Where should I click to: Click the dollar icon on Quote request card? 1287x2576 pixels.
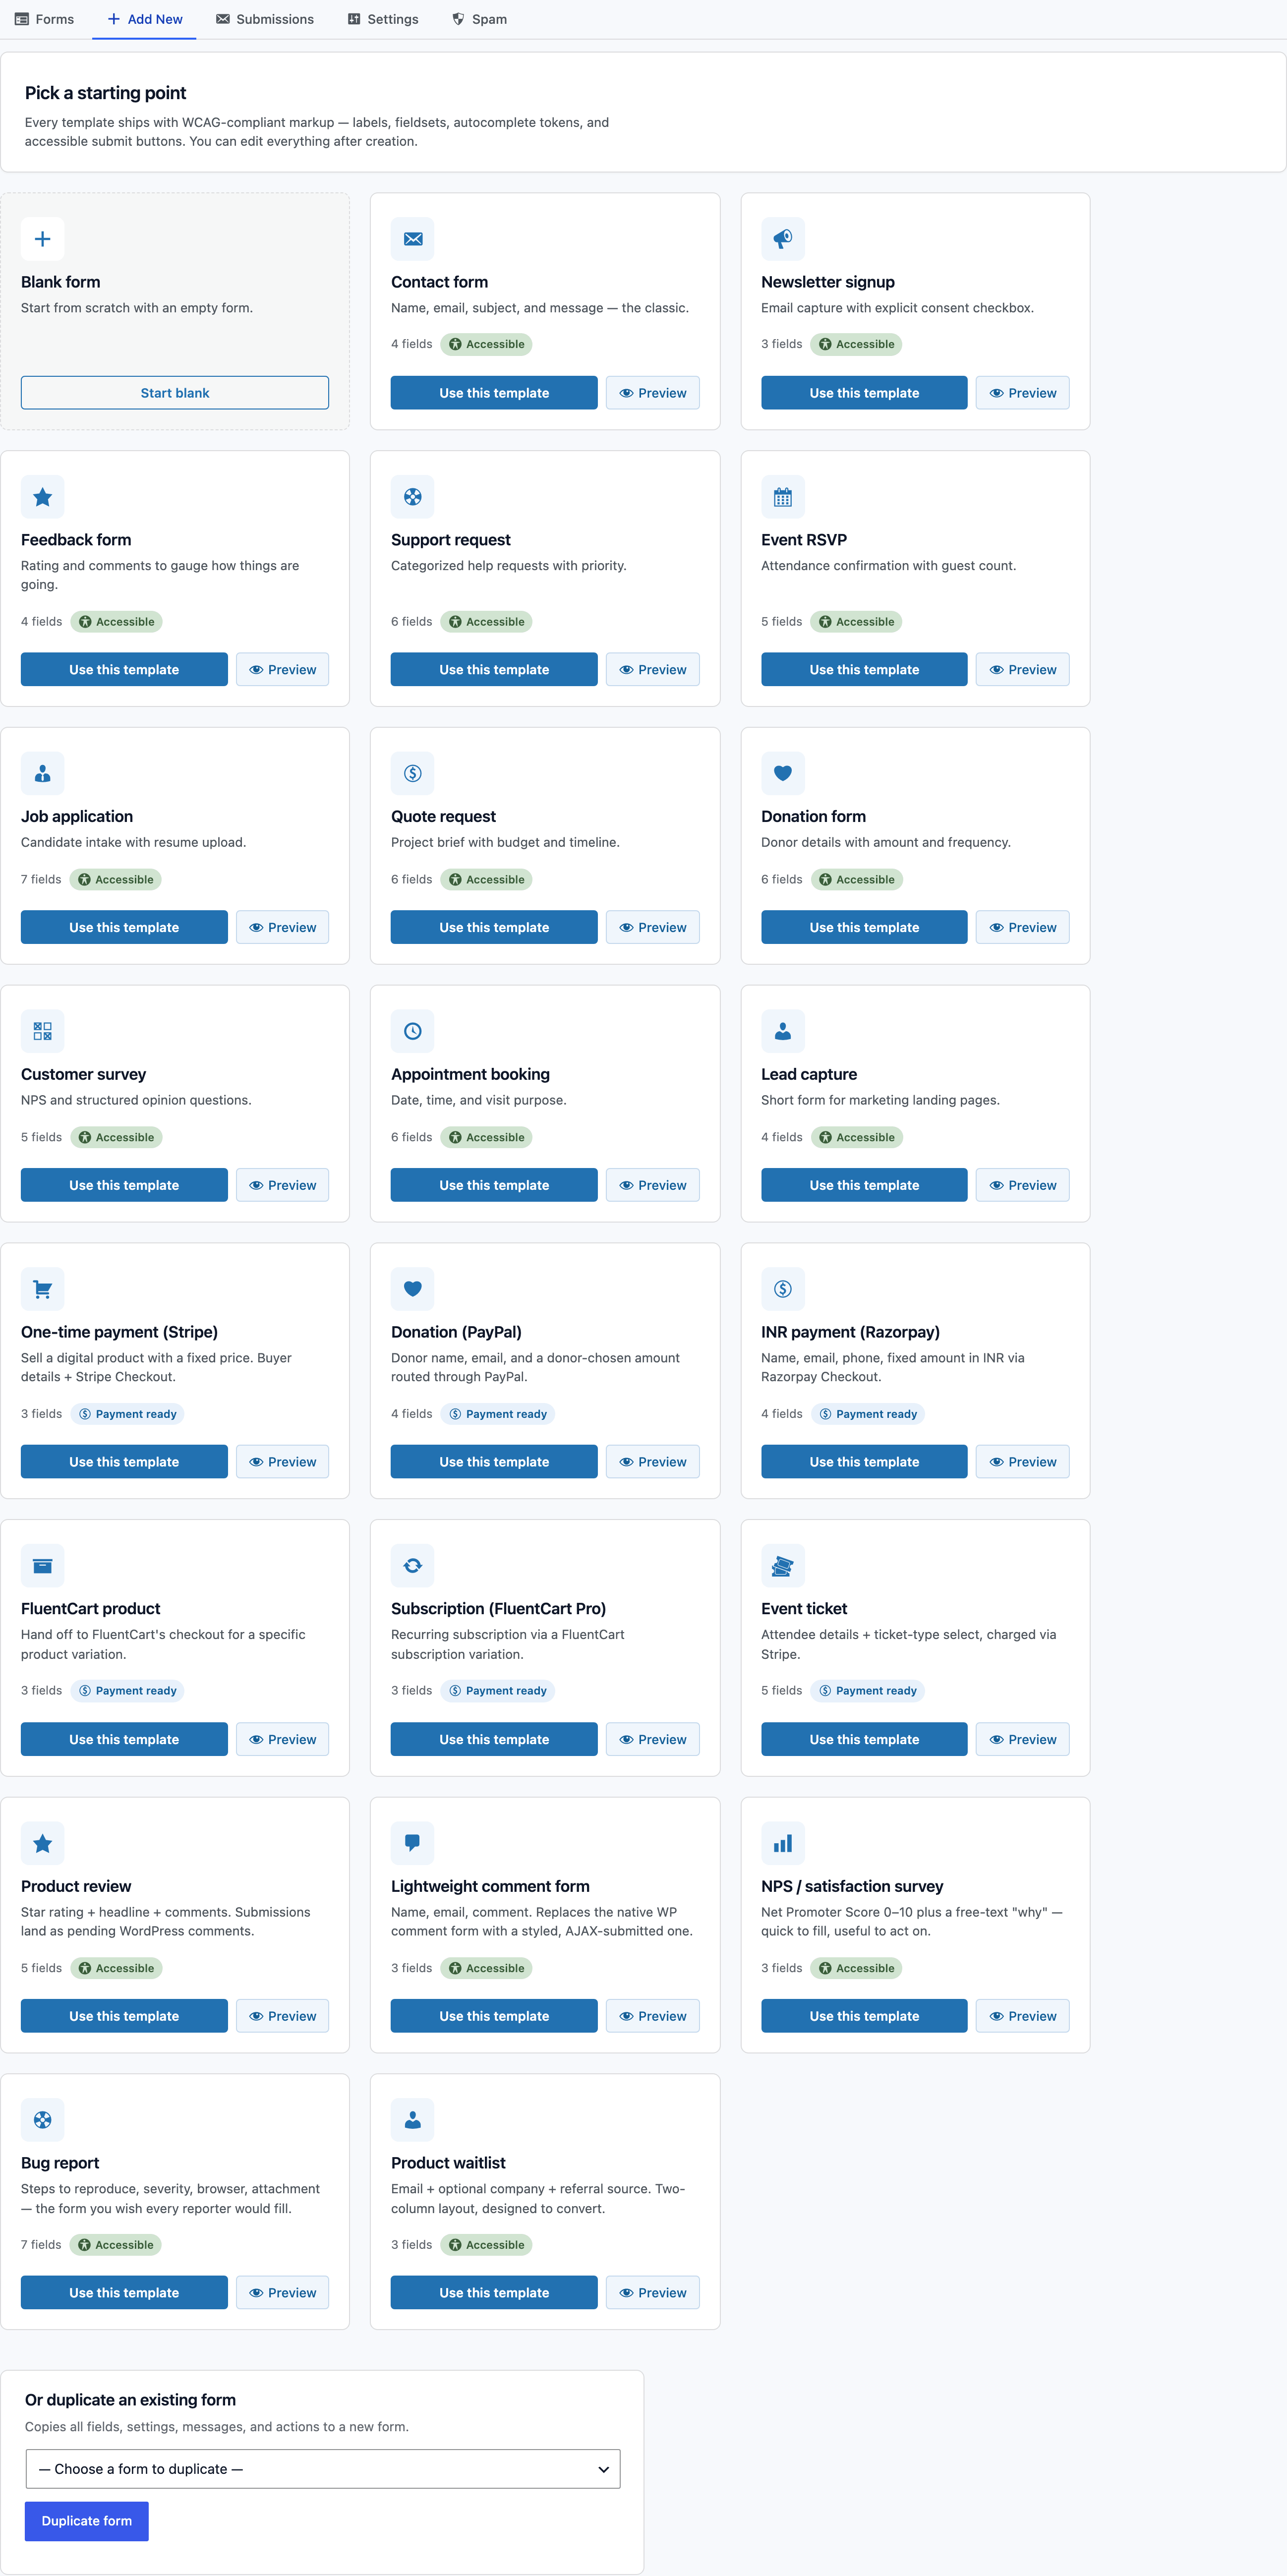coord(412,773)
